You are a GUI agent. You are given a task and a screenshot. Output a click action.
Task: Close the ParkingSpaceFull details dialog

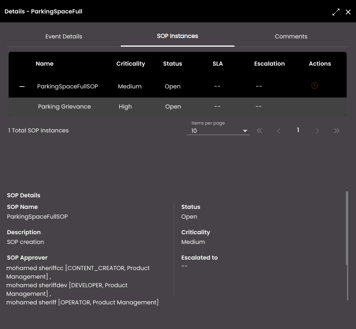click(x=348, y=12)
